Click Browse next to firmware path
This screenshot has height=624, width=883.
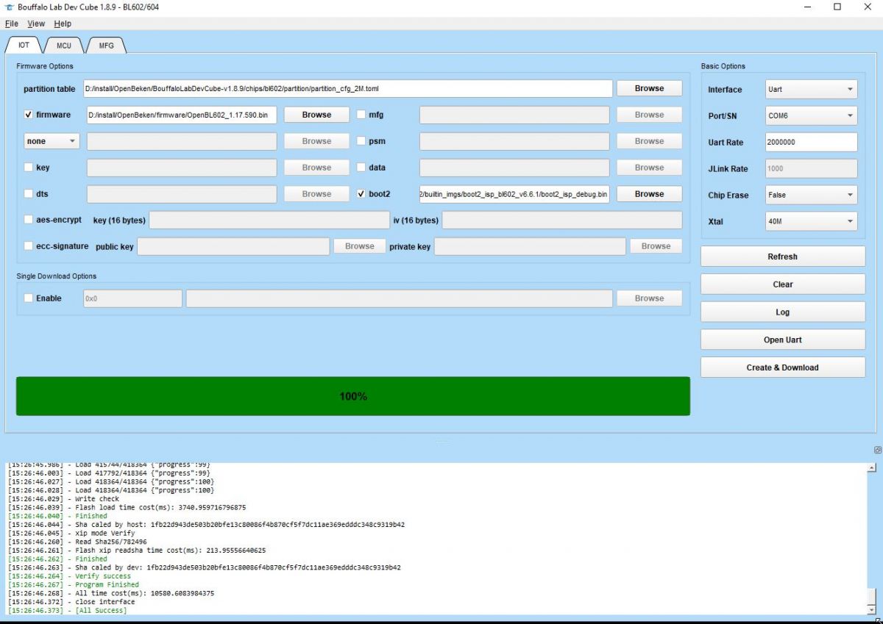tap(316, 115)
